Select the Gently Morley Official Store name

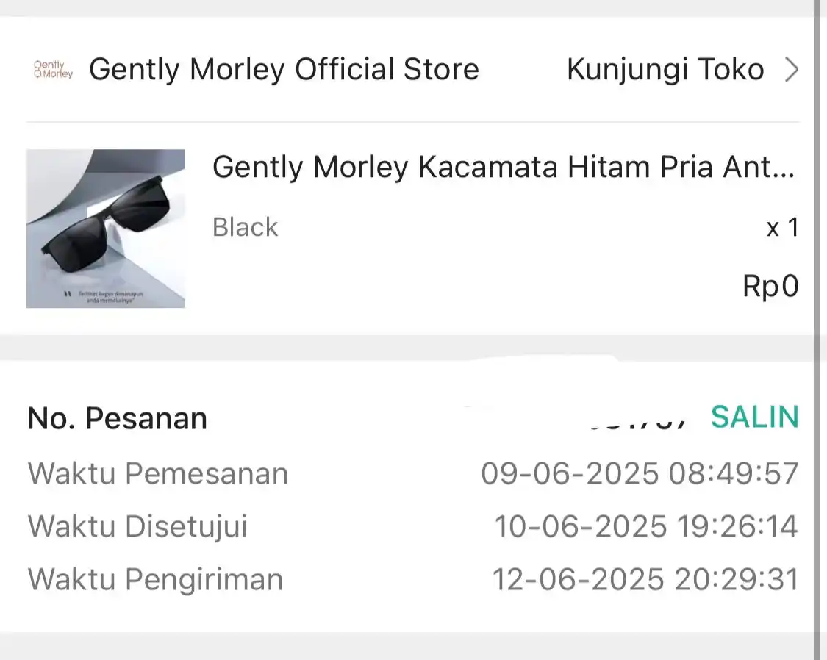(284, 70)
